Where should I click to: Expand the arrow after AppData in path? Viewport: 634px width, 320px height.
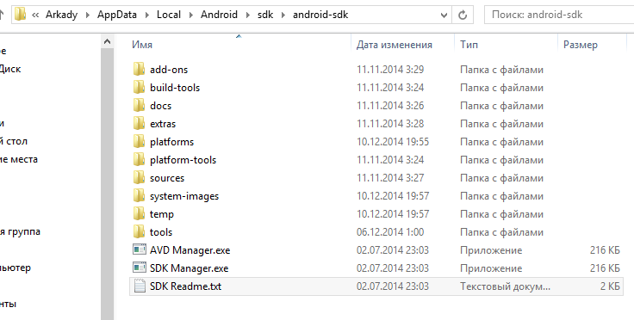tap(147, 15)
